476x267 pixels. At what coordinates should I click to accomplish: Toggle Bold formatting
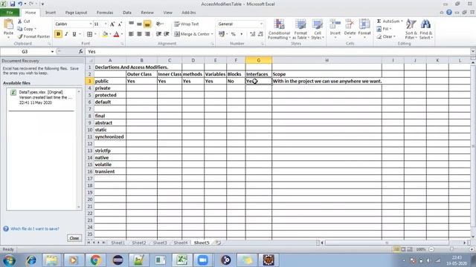click(58, 34)
